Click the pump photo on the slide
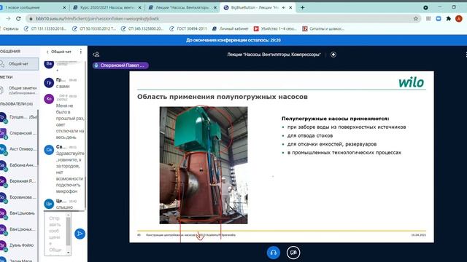The width and height of the screenshot is (467, 262). pyautogui.click(x=204, y=165)
